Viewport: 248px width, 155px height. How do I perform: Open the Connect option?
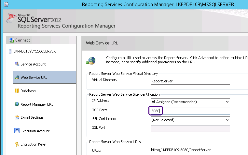pos(22,40)
